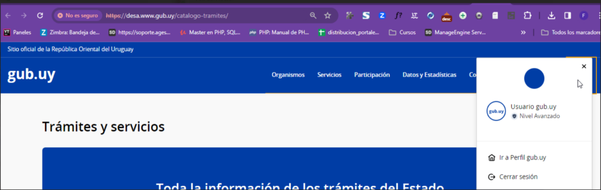The image size is (601, 190).
Task: Click the 'Nivel Avanzado' shield label
Action: click(x=535, y=116)
